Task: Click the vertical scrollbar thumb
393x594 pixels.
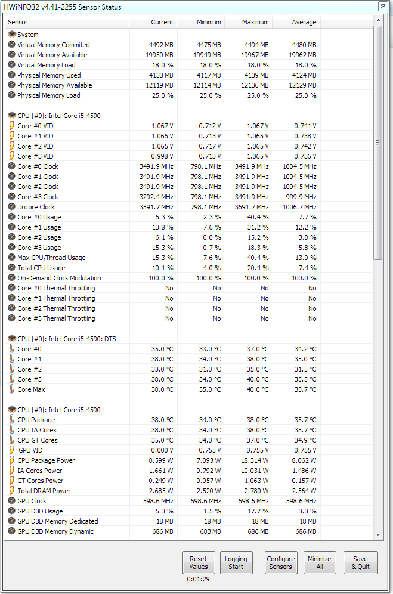Action: coord(378,143)
